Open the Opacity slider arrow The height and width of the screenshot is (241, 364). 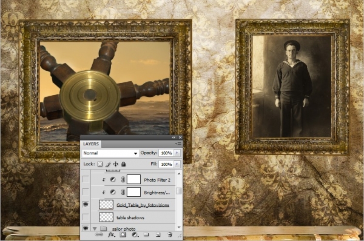point(177,153)
